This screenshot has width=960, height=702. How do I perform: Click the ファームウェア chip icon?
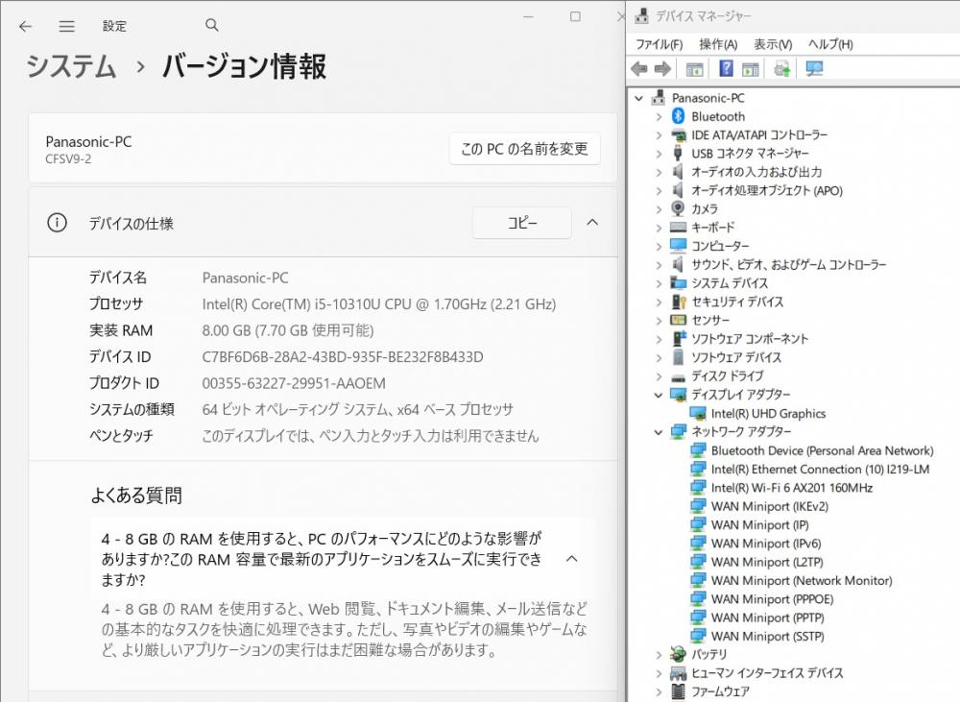click(x=678, y=691)
